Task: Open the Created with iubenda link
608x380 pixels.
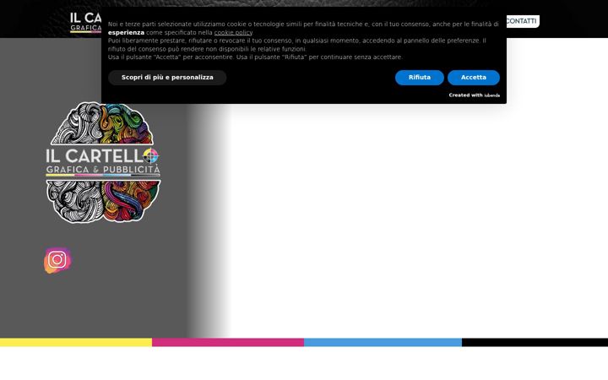Action: tap(475, 95)
